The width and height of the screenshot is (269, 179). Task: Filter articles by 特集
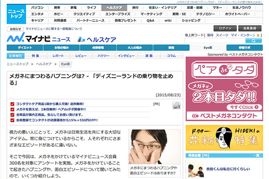click(x=35, y=55)
